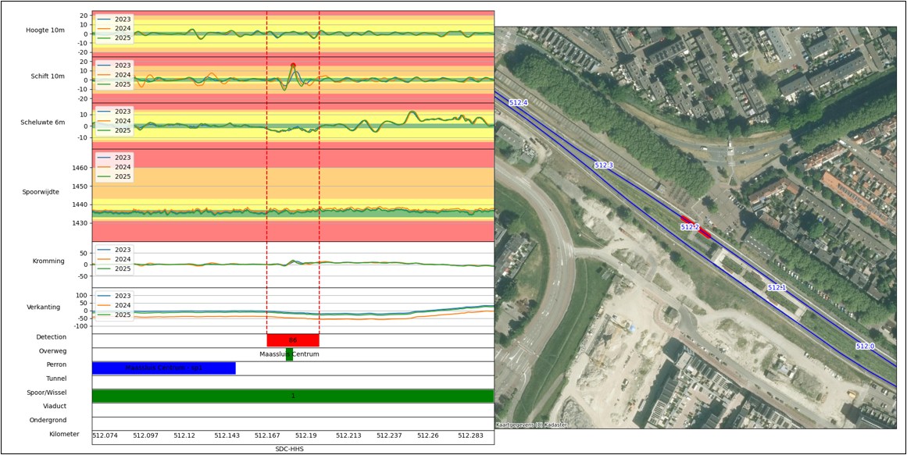Select the blue Perron bar Maassluis Centrum - sp1

[x=164, y=368]
